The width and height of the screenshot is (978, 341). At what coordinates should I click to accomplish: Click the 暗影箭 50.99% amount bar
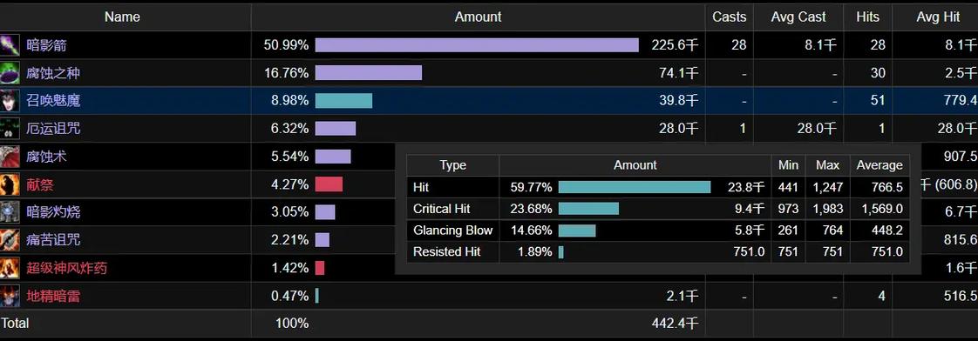[x=477, y=45]
